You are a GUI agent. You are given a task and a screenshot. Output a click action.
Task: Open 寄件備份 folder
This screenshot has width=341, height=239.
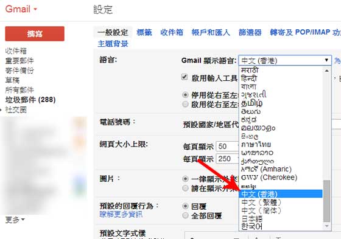pos(19,71)
